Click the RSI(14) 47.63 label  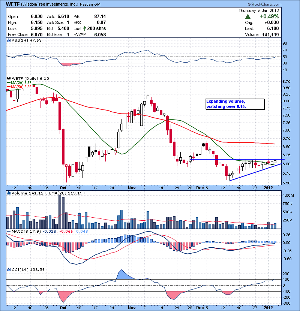(x=27, y=40)
